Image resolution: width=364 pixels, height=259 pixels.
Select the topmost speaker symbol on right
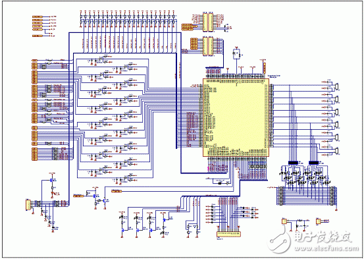pos(336,87)
